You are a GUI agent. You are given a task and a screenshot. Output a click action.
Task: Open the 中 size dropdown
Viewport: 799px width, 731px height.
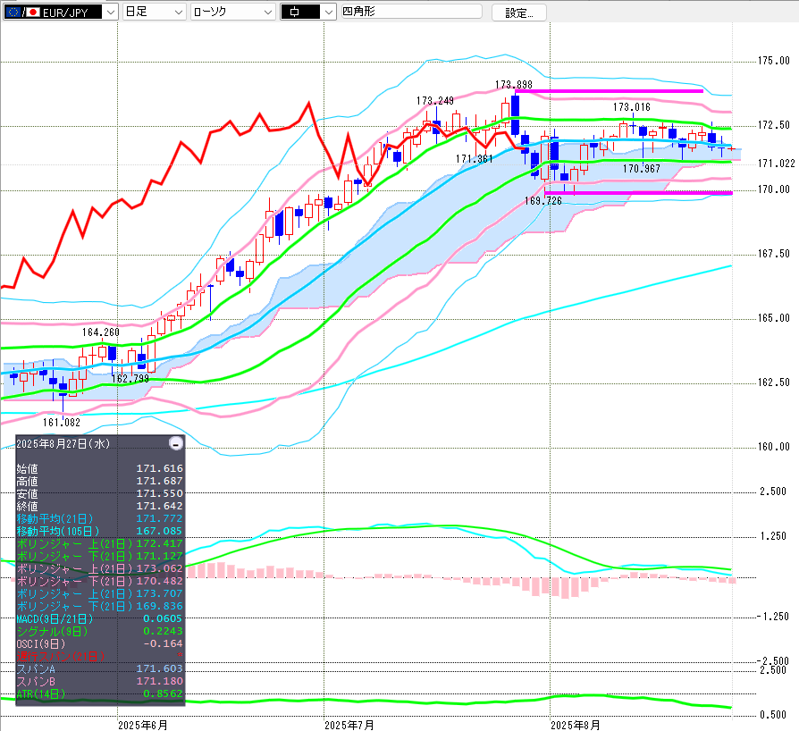[x=307, y=12]
